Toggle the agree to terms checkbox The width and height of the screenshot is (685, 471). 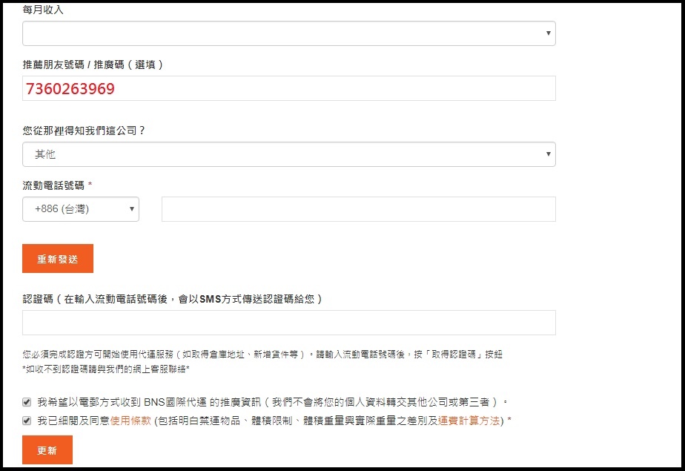[27, 421]
